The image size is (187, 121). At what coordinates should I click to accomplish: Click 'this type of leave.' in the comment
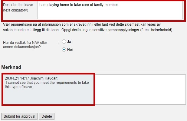pyautogui.click(x=19, y=87)
